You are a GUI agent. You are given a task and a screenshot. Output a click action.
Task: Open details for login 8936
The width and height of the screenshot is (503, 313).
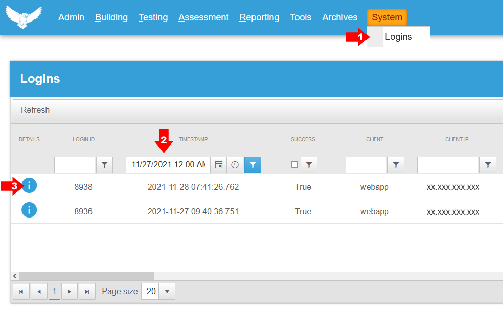pos(29,210)
